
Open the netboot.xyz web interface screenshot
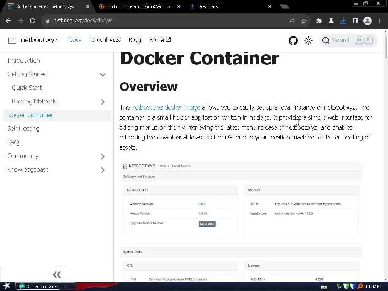pyautogui.click(x=241, y=221)
